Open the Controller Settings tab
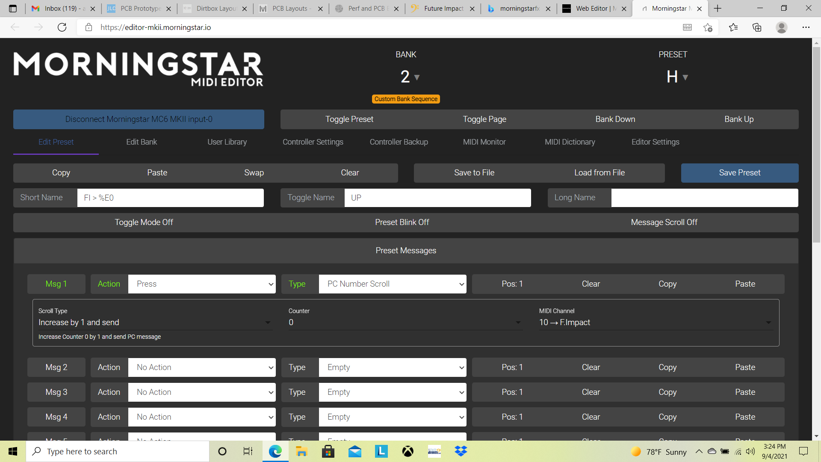Screen dimensions: 821x462 coord(313,142)
